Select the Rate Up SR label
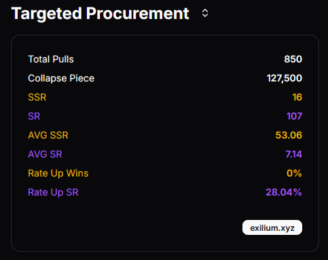 click(53, 193)
